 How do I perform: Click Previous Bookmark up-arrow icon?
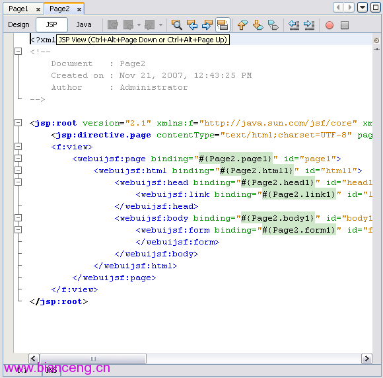(242, 24)
